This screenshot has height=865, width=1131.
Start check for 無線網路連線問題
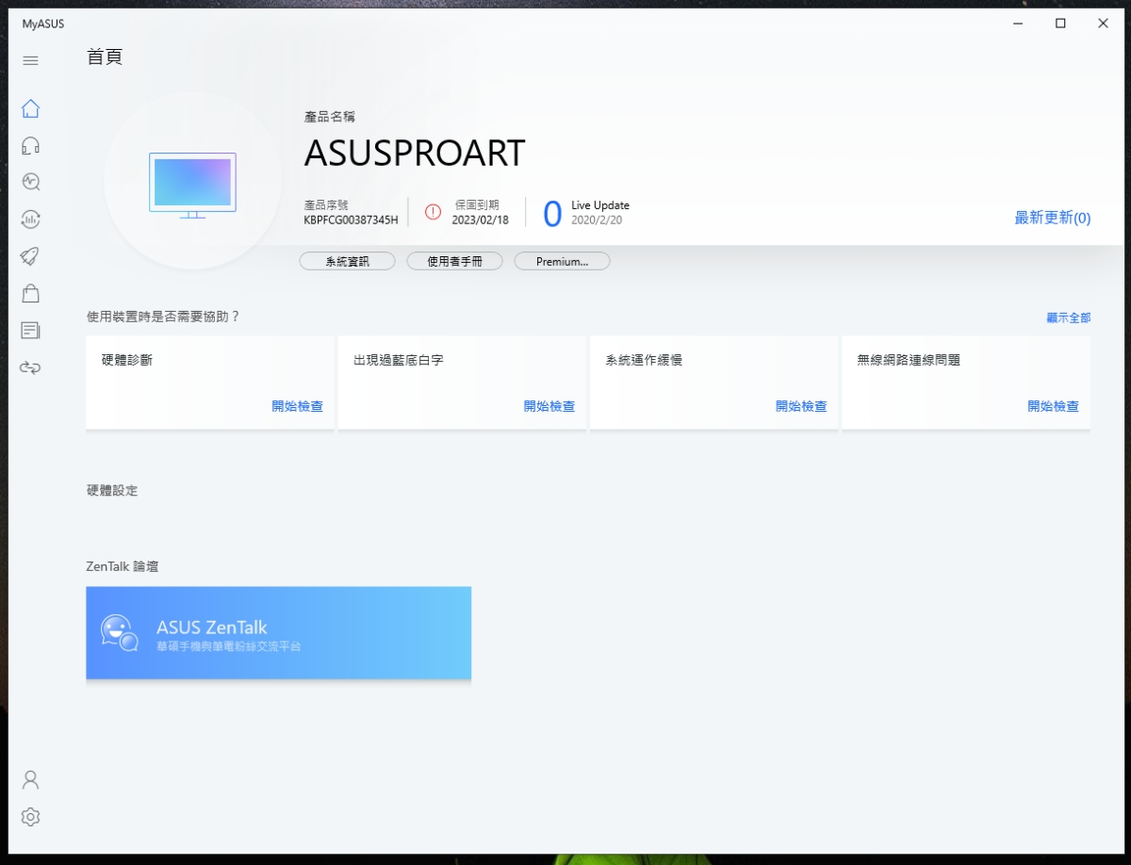1053,406
